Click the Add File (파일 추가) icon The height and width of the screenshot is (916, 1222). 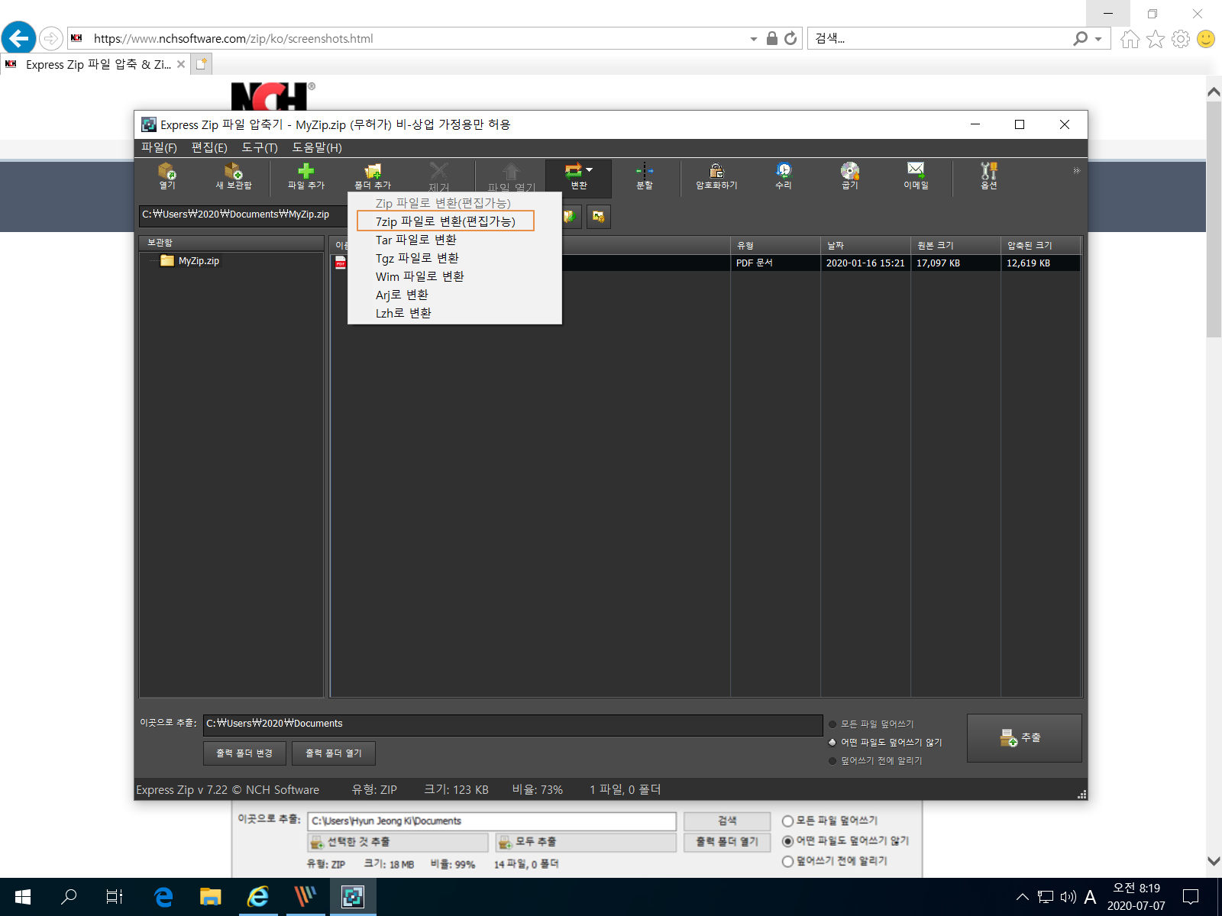tap(306, 176)
